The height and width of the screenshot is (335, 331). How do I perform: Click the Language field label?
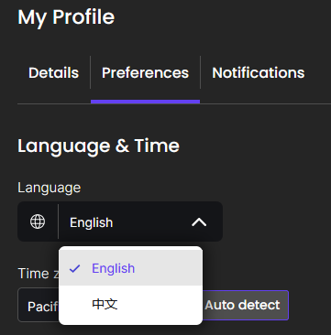(50, 188)
